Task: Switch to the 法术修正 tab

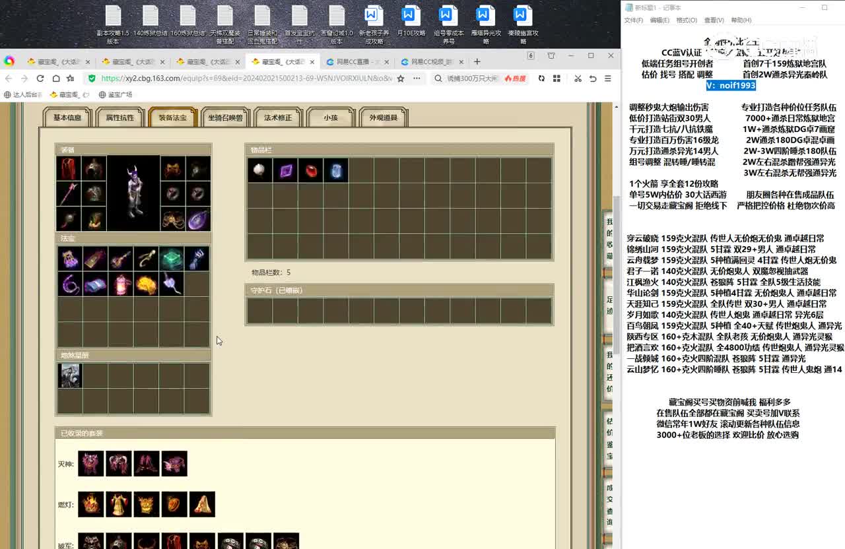Action: pos(278,117)
